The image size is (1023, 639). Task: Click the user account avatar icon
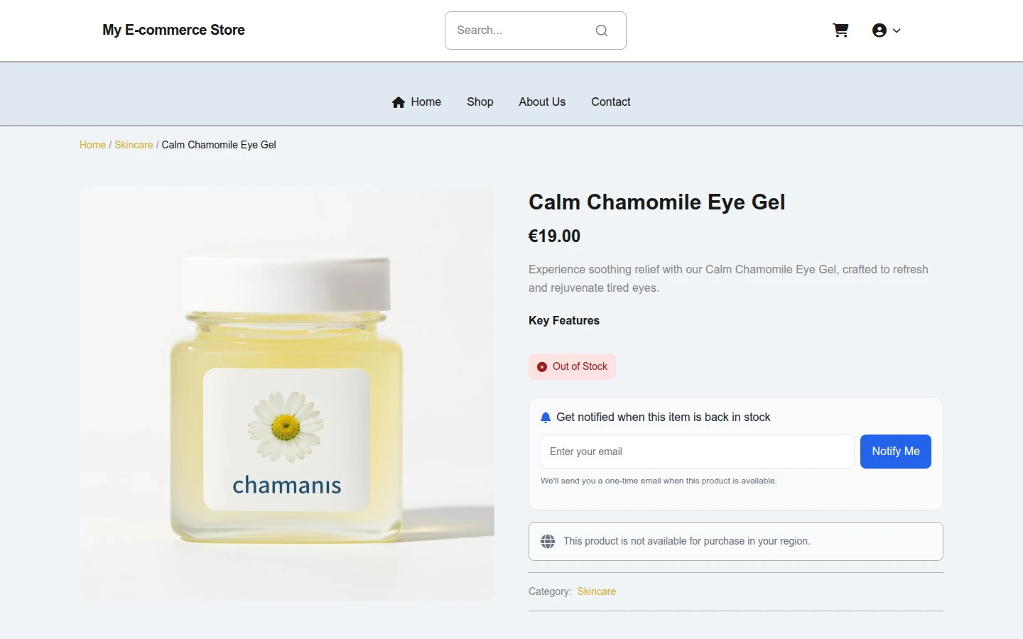[x=879, y=31]
